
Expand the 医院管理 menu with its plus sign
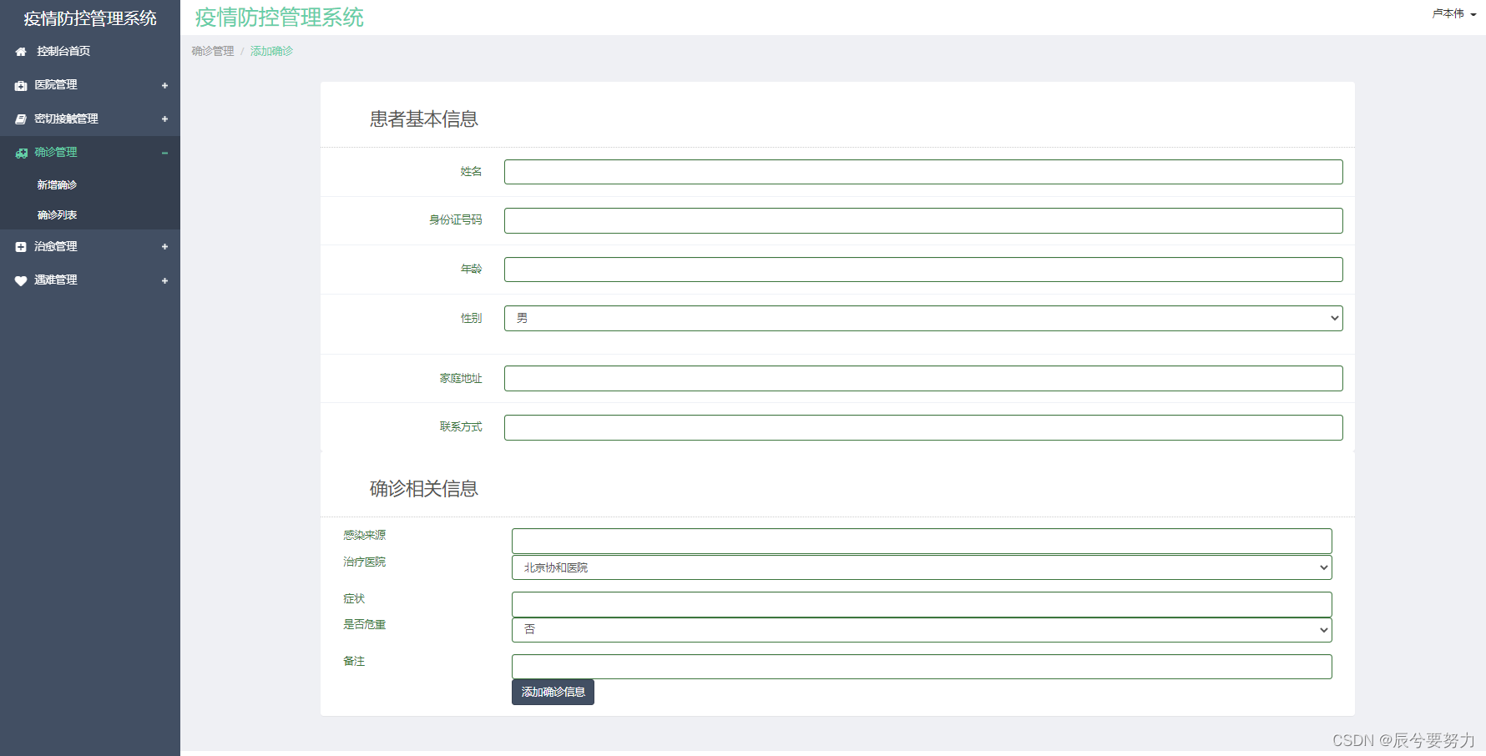pyautogui.click(x=164, y=85)
